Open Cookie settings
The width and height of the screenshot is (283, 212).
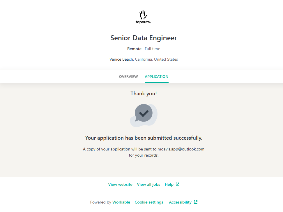tap(149, 202)
